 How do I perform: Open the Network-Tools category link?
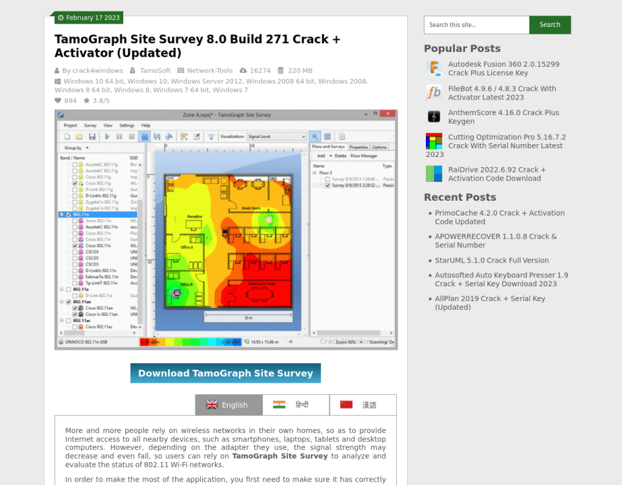pos(210,71)
